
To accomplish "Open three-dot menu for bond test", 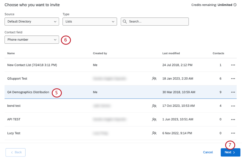I will (x=233, y=106).
